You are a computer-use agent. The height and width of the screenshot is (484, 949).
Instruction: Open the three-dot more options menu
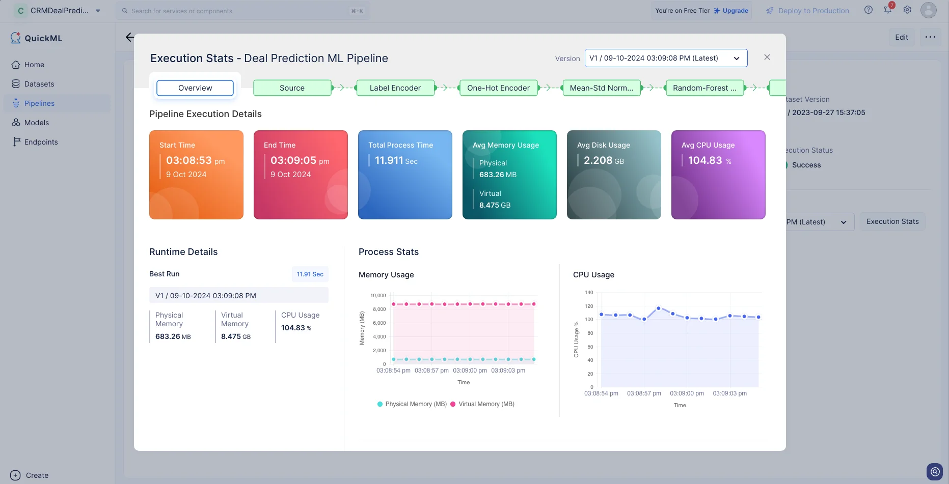click(930, 37)
